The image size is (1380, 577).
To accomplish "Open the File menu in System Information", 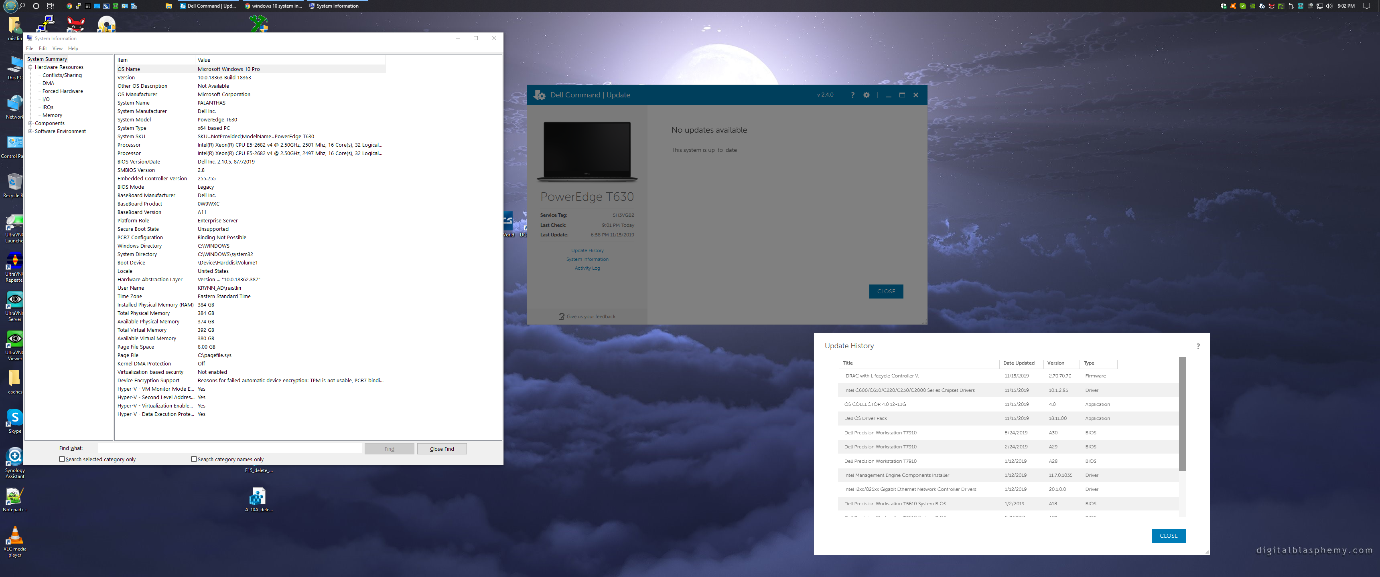I will 29,48.
